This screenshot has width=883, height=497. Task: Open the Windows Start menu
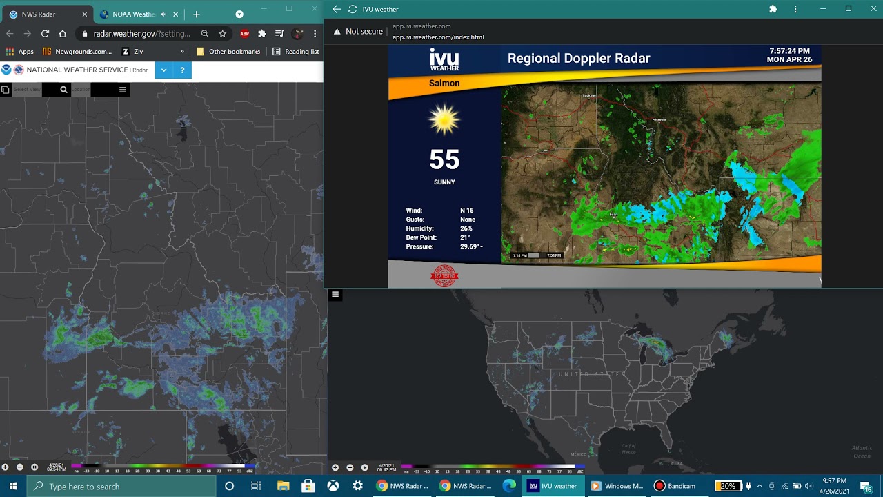click(x=13, y=486)
